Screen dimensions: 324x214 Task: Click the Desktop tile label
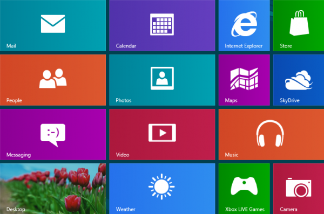pos(16,209)
